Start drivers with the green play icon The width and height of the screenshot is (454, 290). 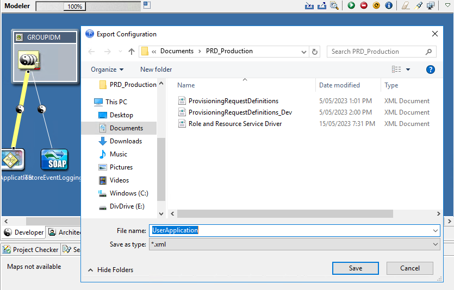(351, 5)
